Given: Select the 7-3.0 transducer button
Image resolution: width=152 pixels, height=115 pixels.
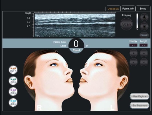Looking at the screenshot, I should pos(13,81).
